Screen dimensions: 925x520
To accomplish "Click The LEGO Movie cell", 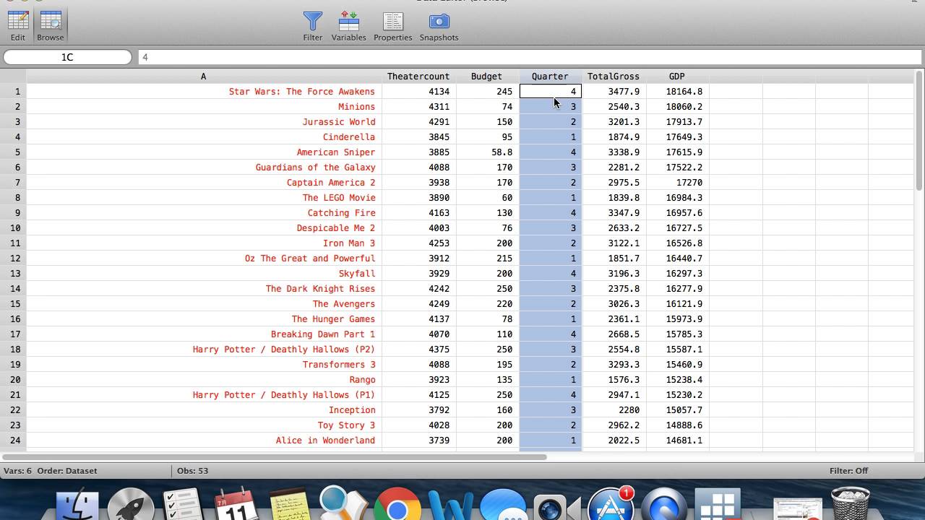I will [204, 197].
